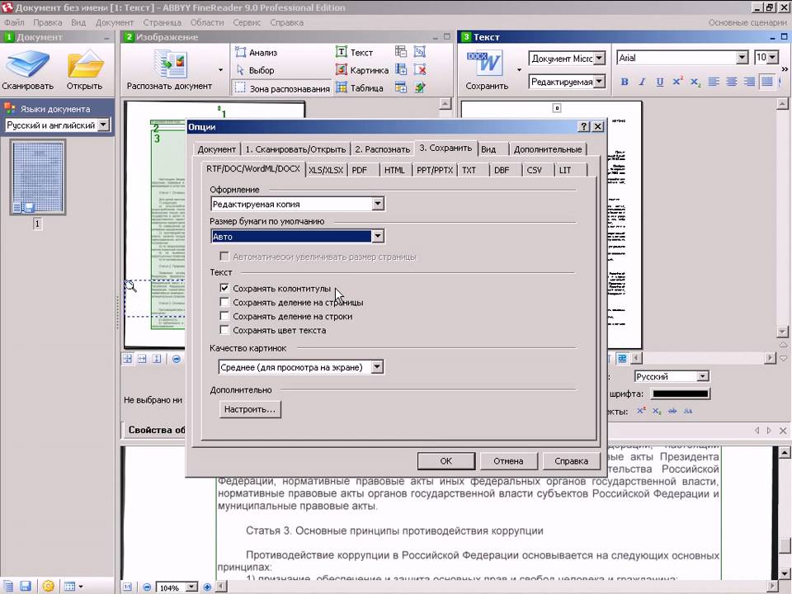Click the Save (Сохранить) DOCX icon
This screenshot has width=792, height=594.
(x=485, y=64)
